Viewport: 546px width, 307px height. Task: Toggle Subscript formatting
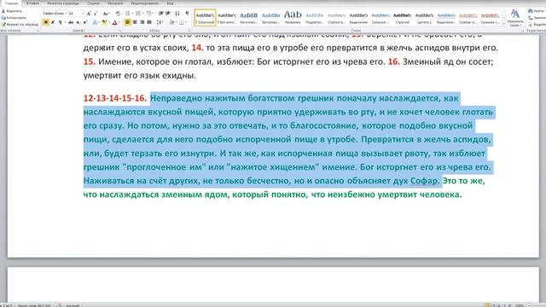point(78,22)
